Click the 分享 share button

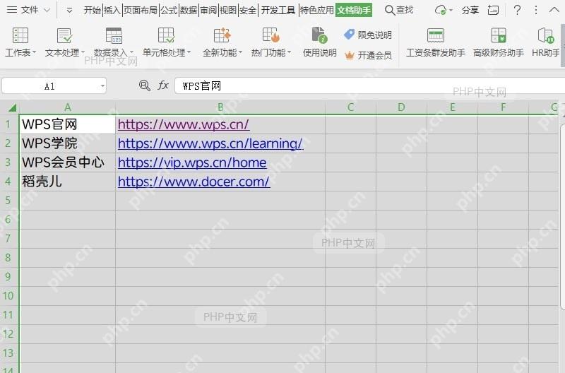470,10
